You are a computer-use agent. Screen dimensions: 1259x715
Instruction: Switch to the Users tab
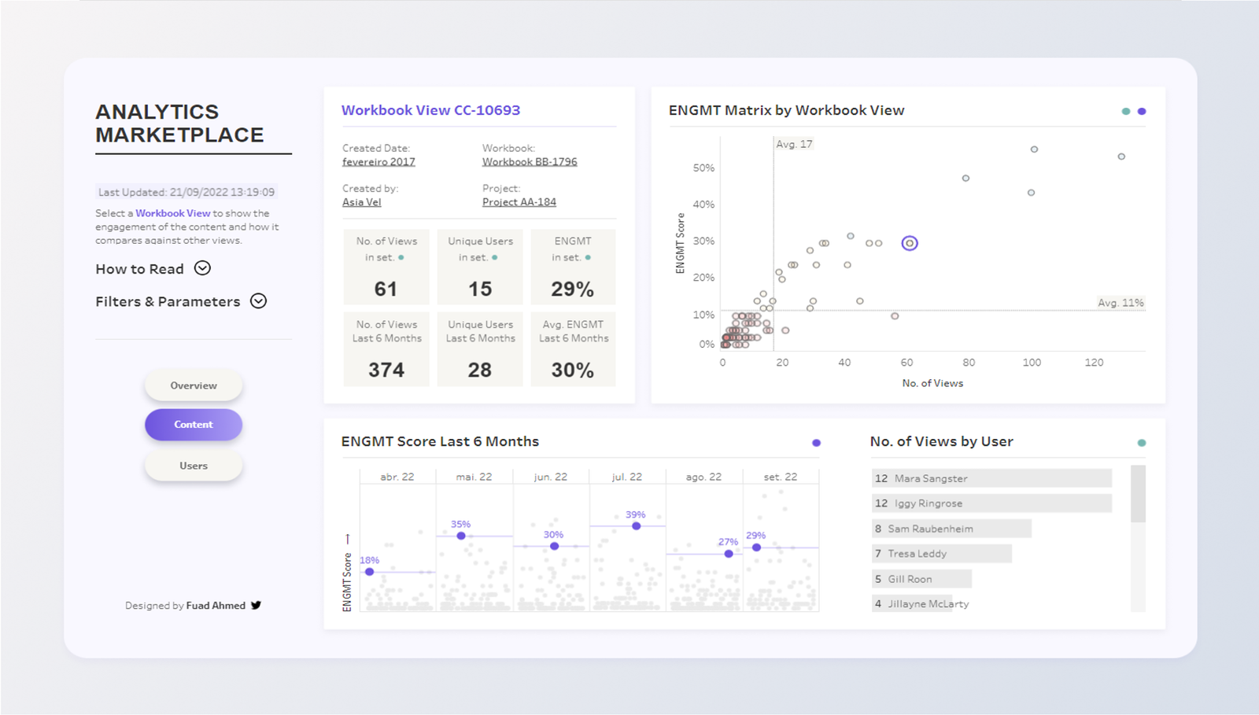tap(194, 466)
